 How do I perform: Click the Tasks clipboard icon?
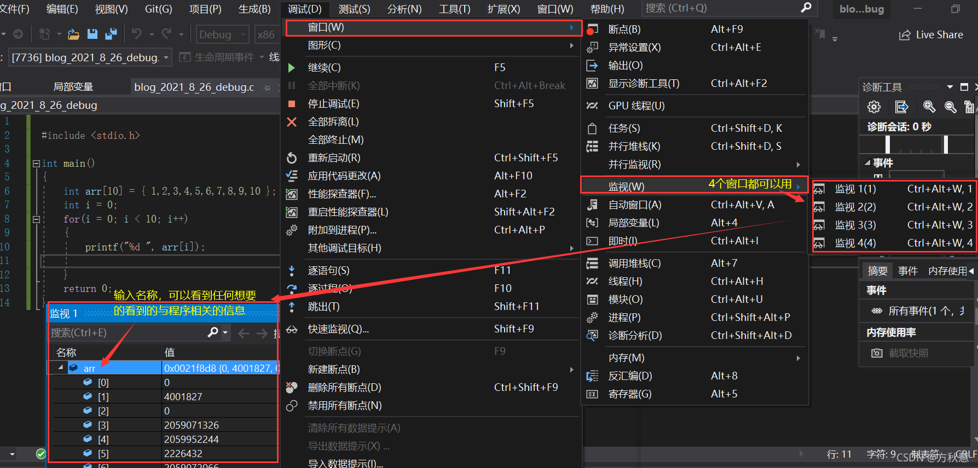pyautogui.click(x=592, y=128)
